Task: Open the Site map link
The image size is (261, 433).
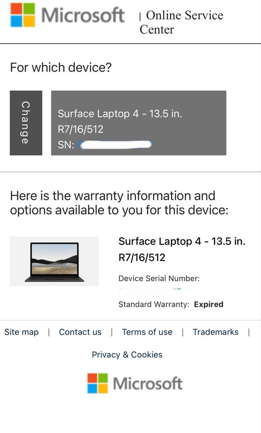Action: click(x=21, y=332)
